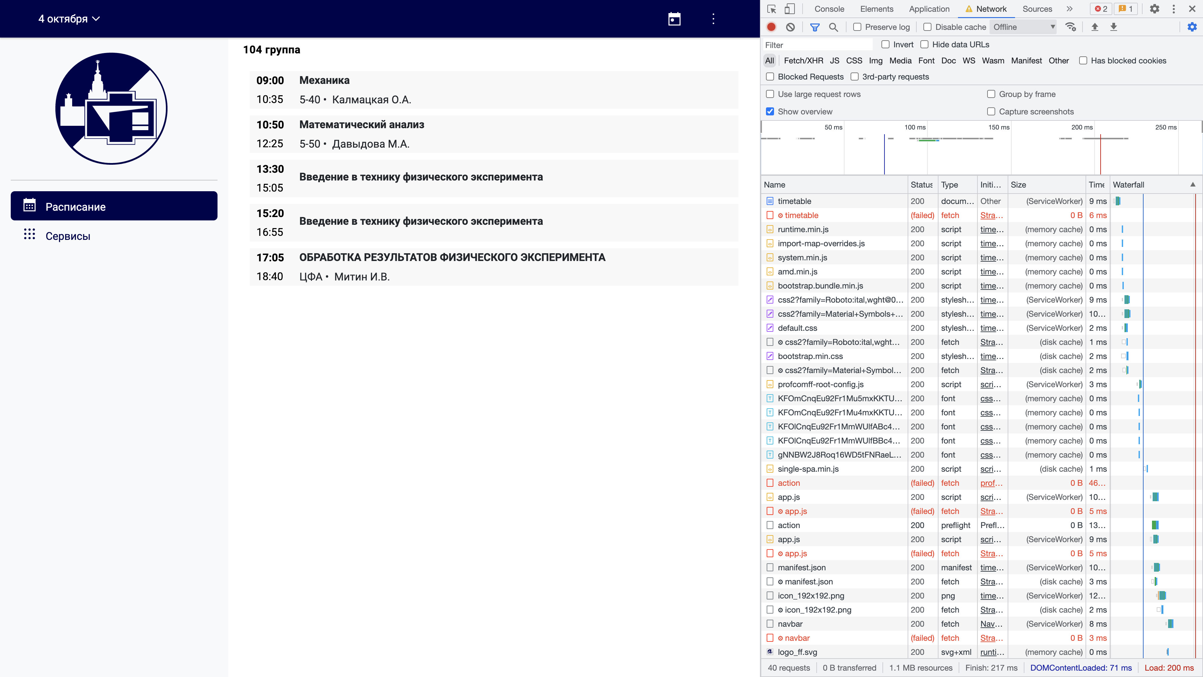Toggle the Preserve log checkbox
This screenshot has width=1203, height=677.
point(858,27)
